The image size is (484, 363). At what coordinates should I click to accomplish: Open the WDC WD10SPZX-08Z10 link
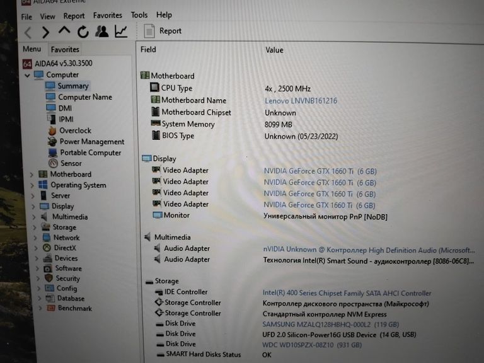(x=312, y=345)
